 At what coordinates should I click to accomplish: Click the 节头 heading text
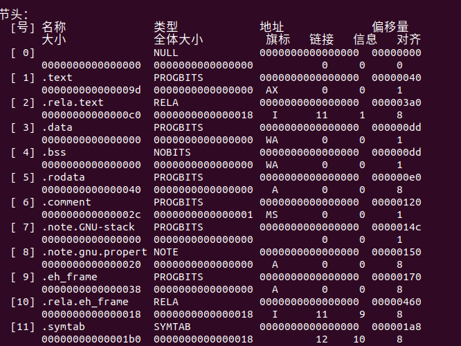click(x=14, y=15)
